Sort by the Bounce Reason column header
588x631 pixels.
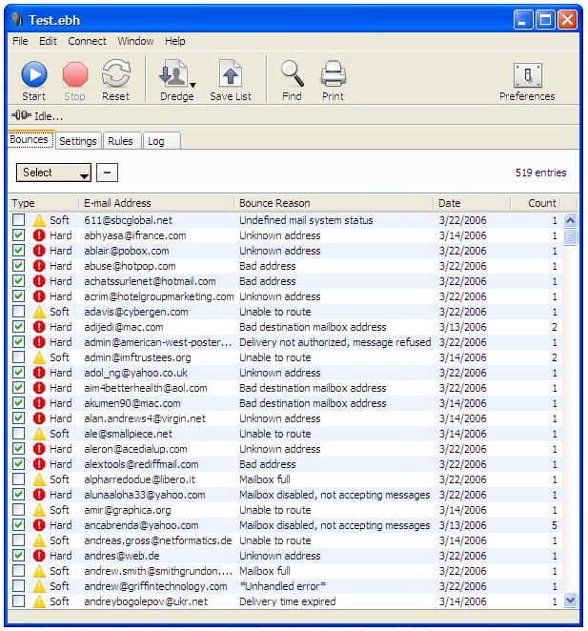334,203
